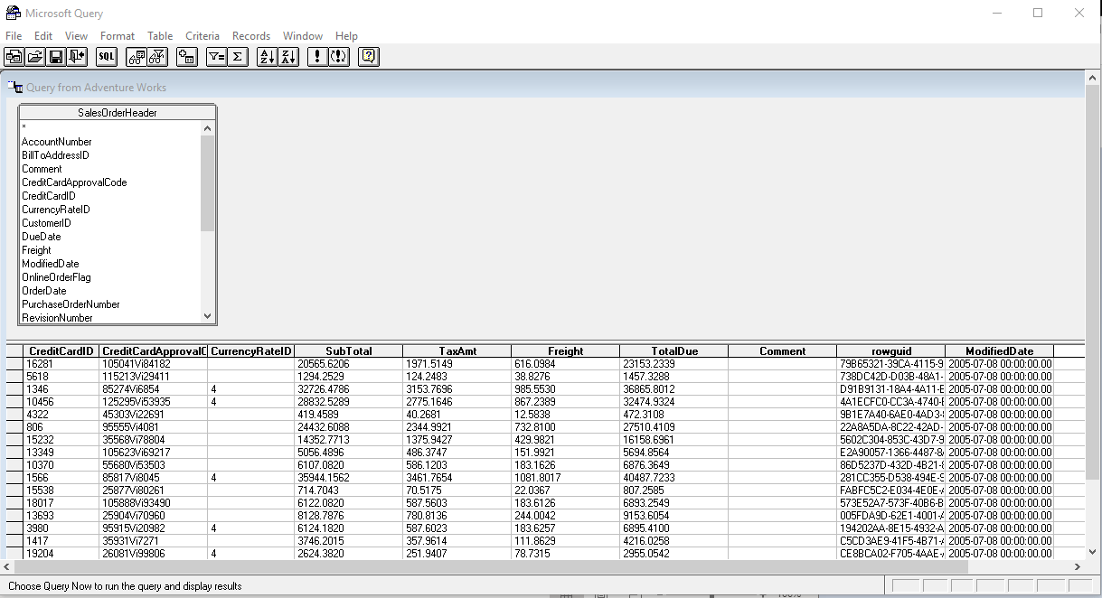Click the TaxAmt cell 2775.1646
Screen dimensions: 1102x598
(457, 401)
